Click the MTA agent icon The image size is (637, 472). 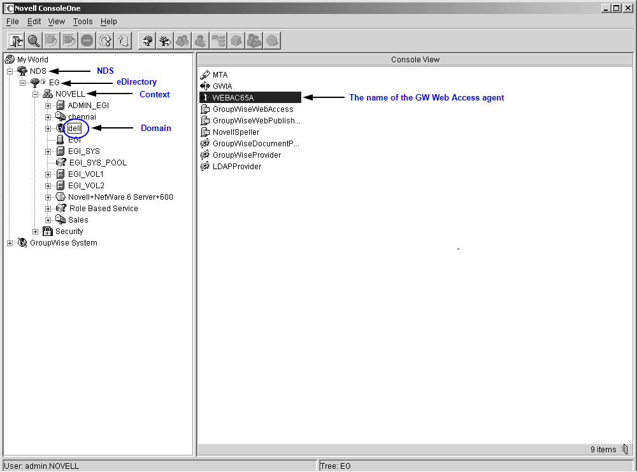click(205, 74)
